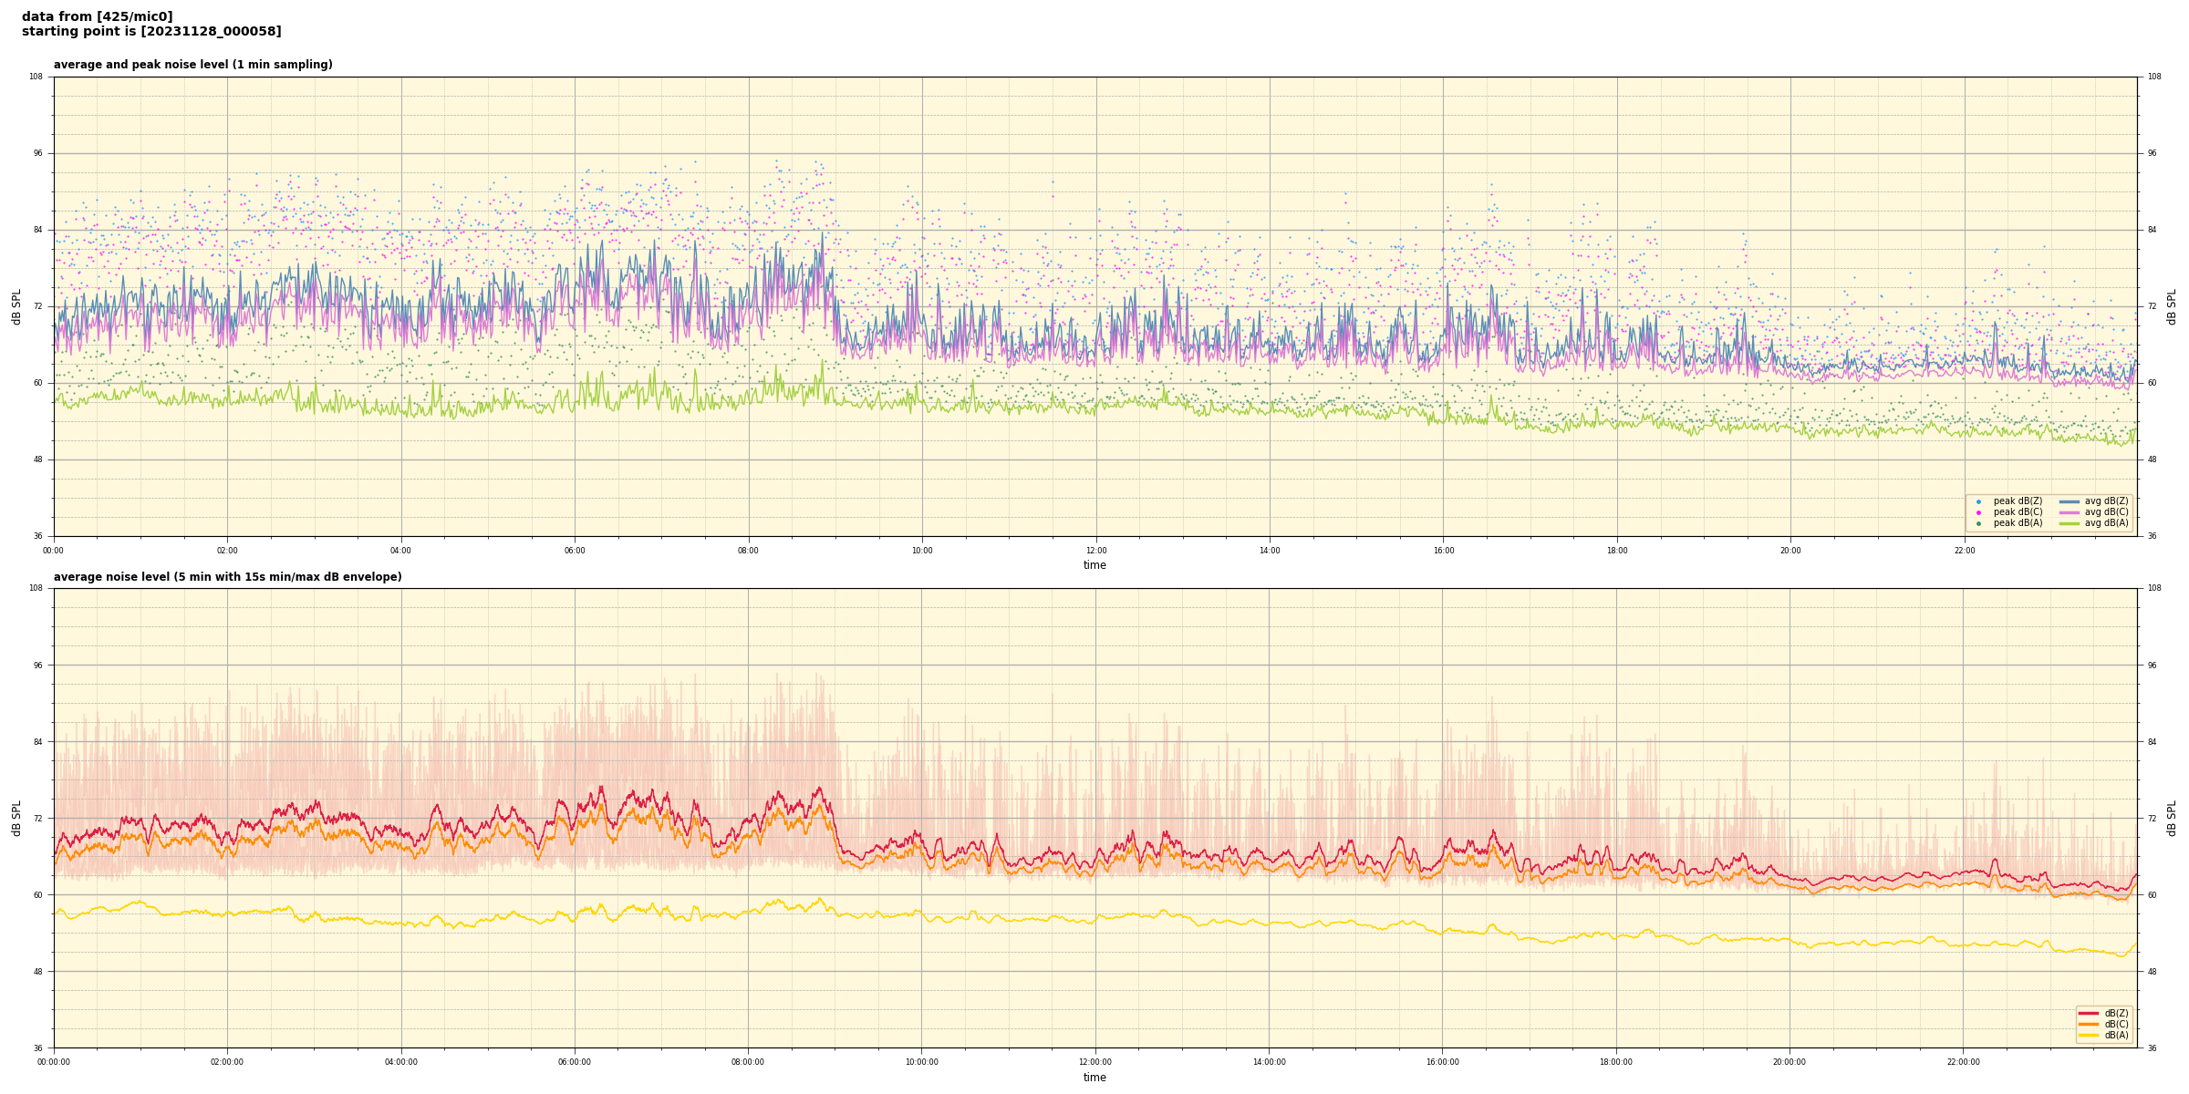The width and height of the screenshot is (2189, 1094).
Task: Click the peak dB(Z) legend marker
Action: [1978, 501]
